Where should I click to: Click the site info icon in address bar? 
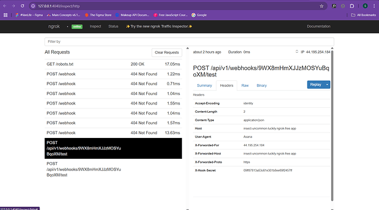tap(33, 6)
